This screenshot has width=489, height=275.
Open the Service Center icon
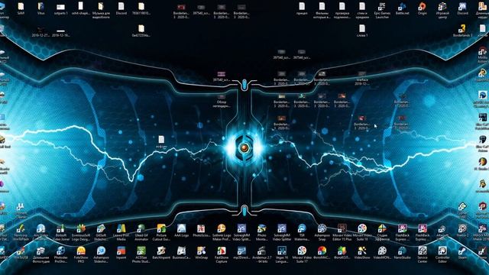point(423,254)
